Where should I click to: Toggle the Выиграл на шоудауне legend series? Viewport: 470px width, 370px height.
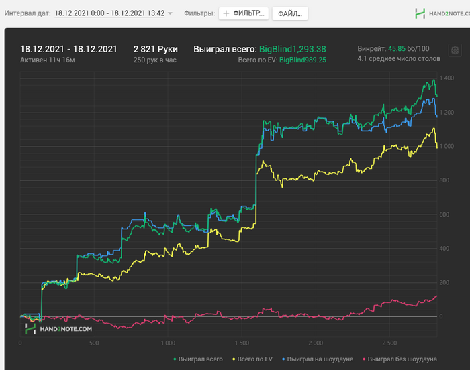coord(318,359)
